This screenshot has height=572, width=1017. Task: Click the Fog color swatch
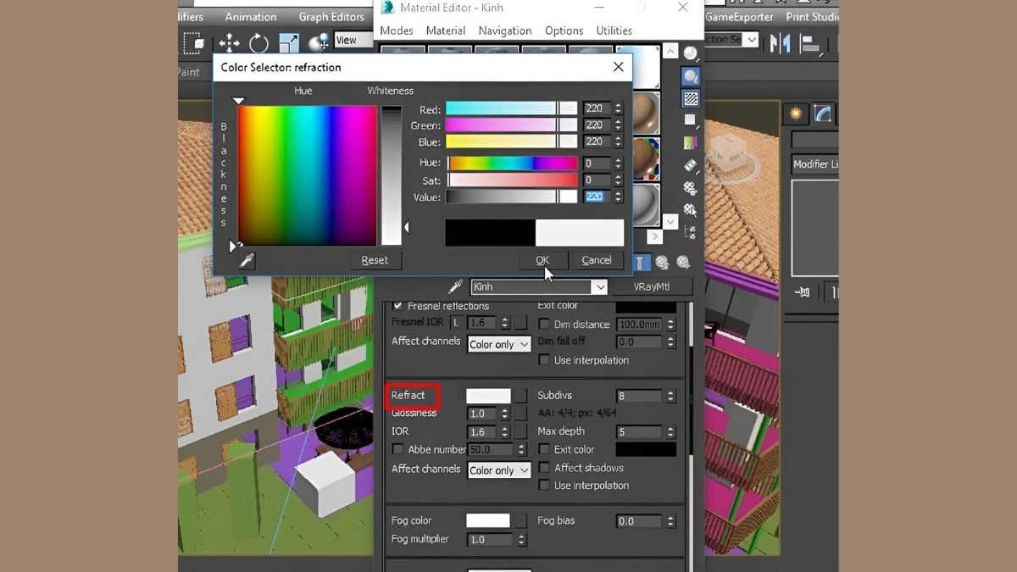pyautogui.click(x=490, y=520)
